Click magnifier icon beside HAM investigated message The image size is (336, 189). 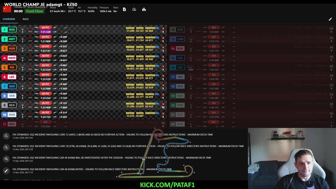tap(6, 159)
